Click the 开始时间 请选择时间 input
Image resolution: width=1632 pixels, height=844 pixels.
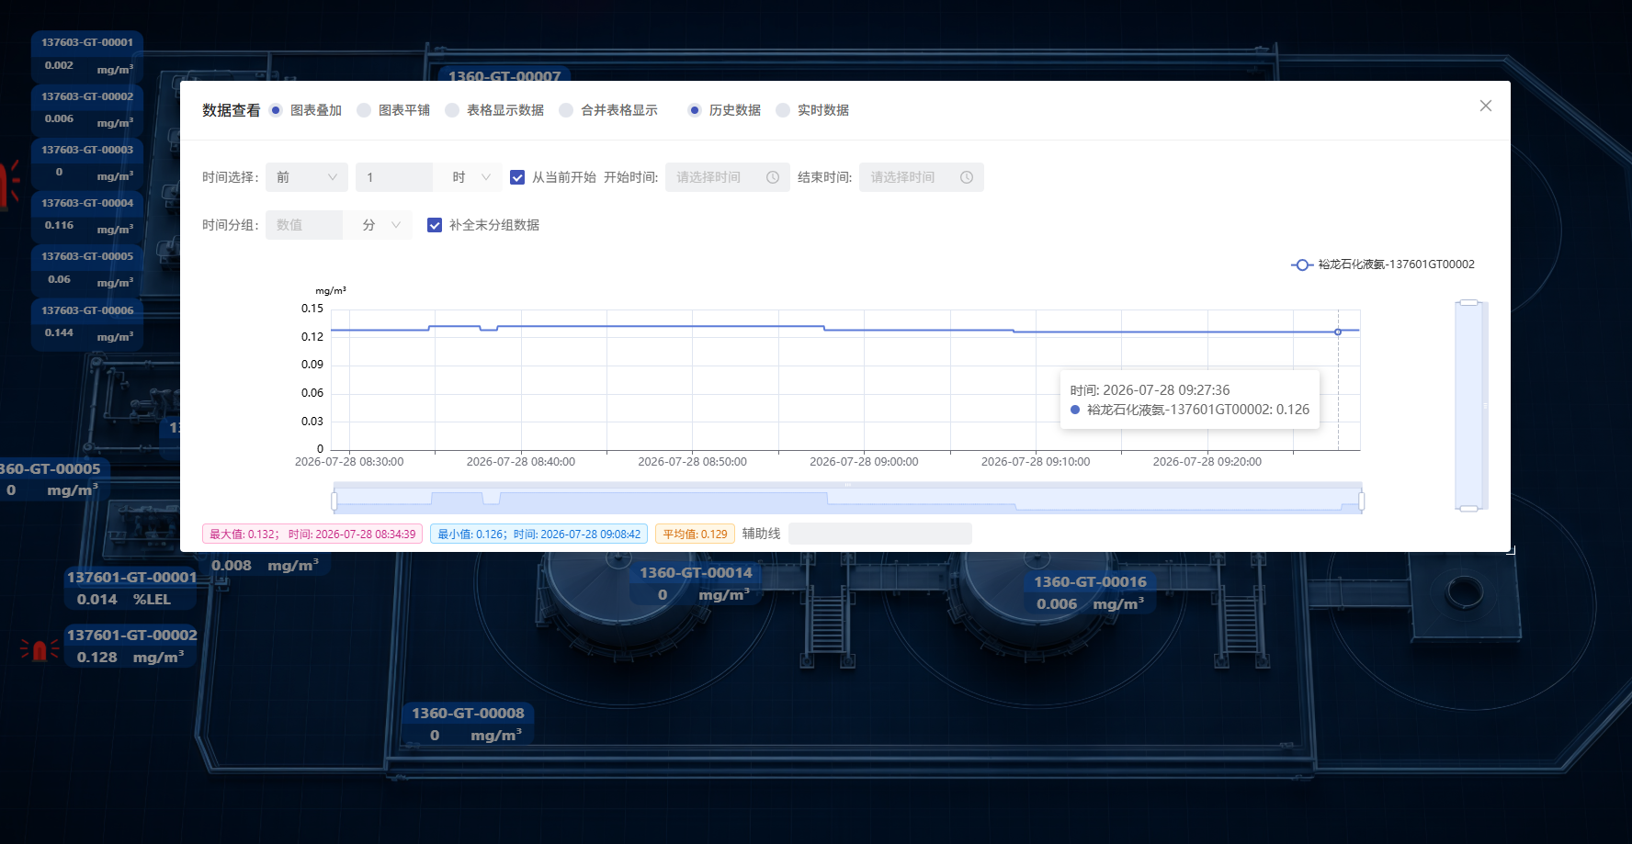pos(728,177)
